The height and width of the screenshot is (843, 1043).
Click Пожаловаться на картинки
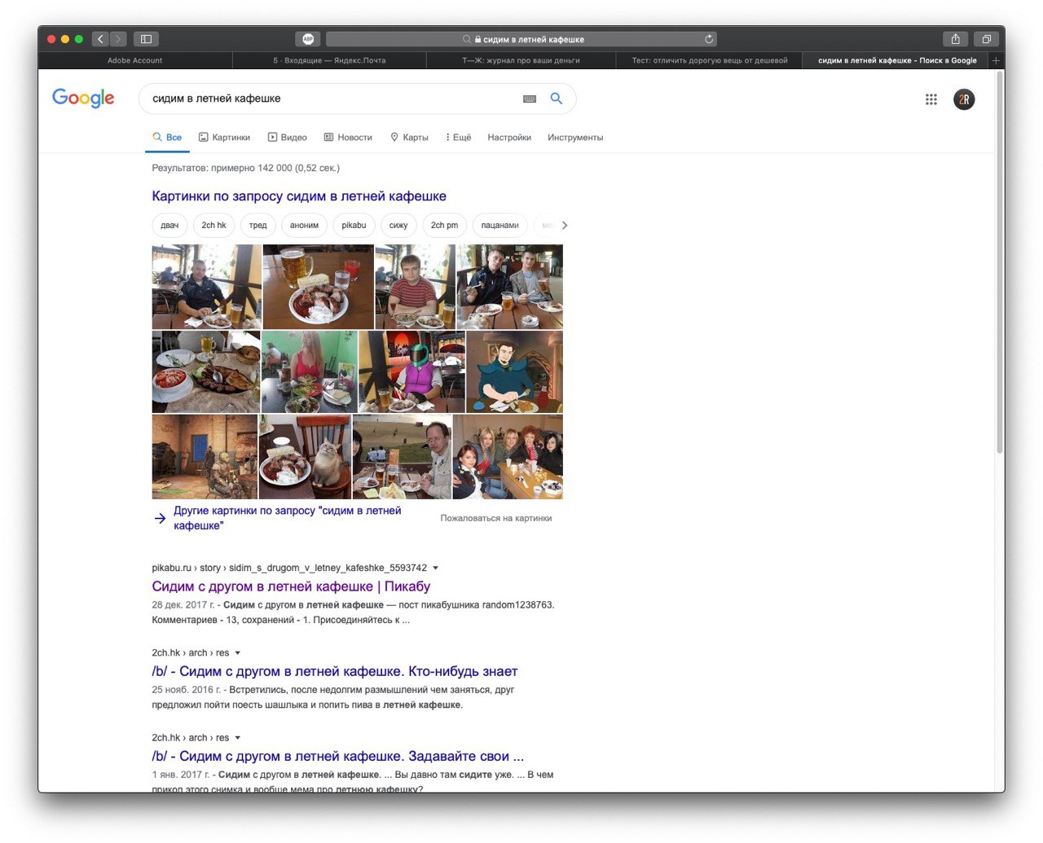pyautogui.click(x=496, y=518)
